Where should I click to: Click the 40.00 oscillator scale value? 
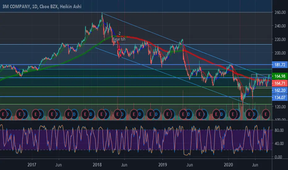click(x=279, y=143)
